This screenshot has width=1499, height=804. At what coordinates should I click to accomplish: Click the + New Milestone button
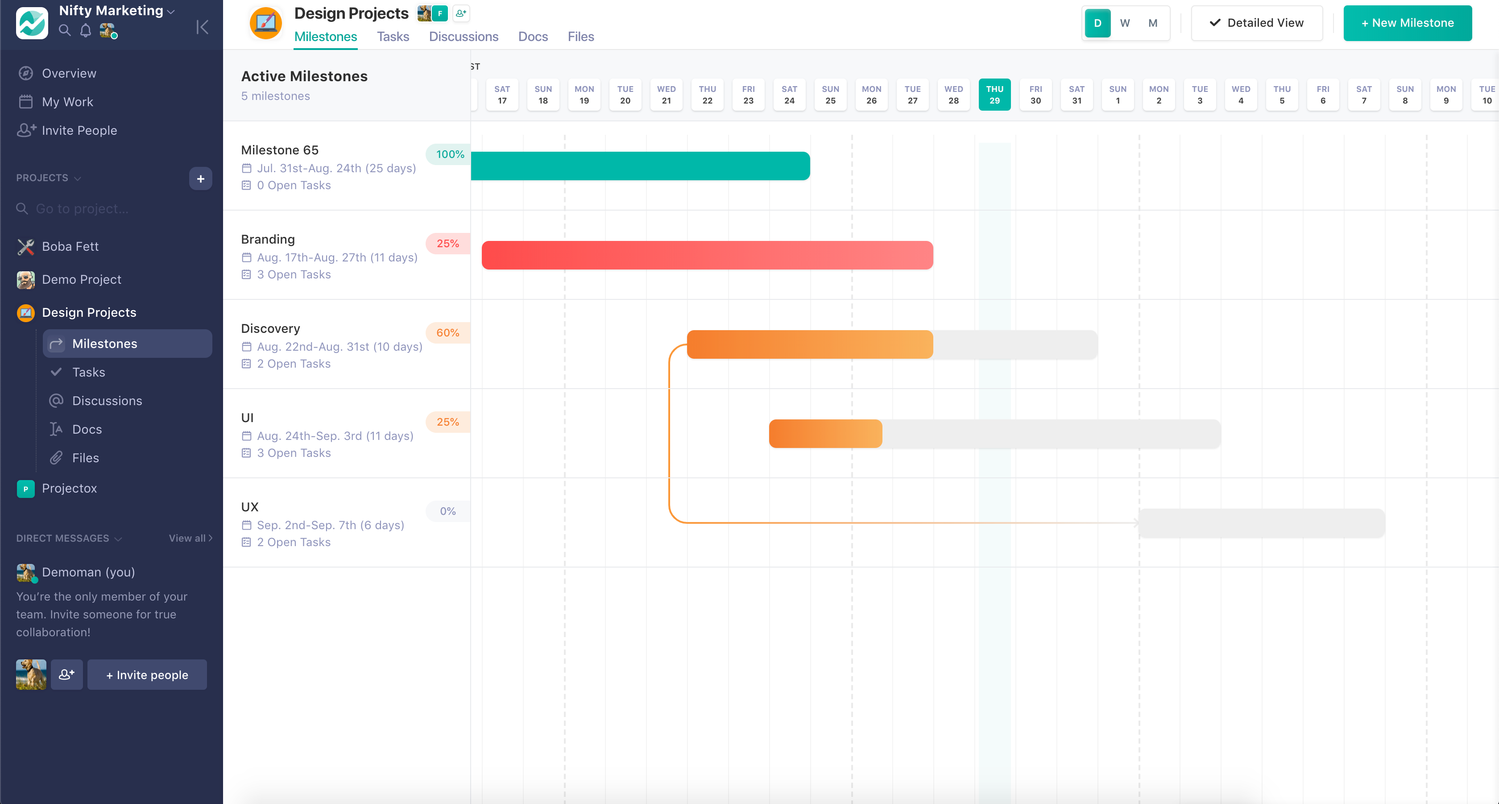click(x=1407, y=23)
